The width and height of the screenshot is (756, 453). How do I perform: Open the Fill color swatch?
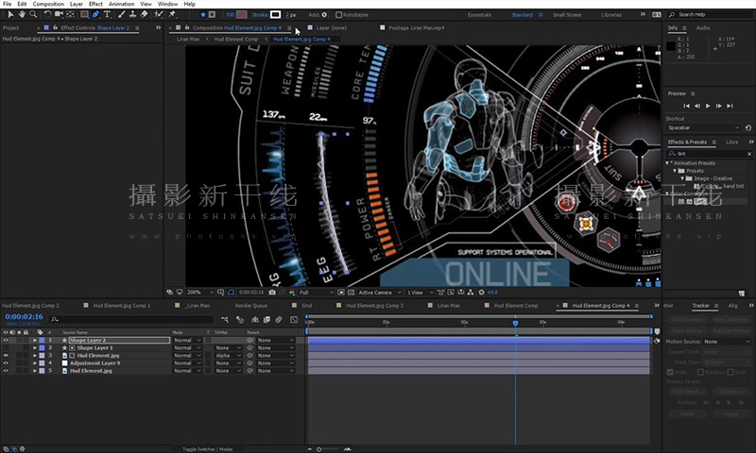(x=242, y=15)
